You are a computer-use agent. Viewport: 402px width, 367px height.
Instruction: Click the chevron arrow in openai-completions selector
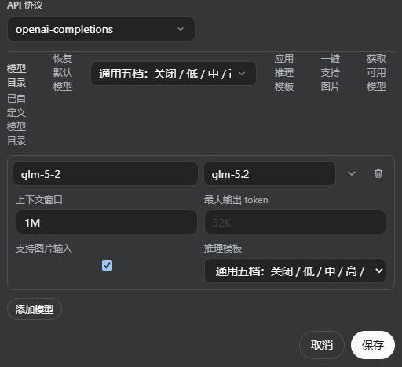181,29
